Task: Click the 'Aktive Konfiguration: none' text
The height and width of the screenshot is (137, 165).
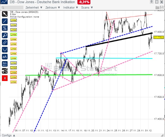Action: 25,17
